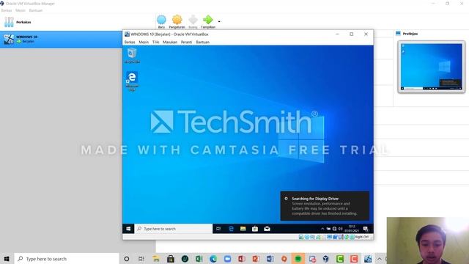469x264 pixels.
Task: Open Microsoft Store on host taskbar
Action: pyautogui.click(x=171, y=259)
